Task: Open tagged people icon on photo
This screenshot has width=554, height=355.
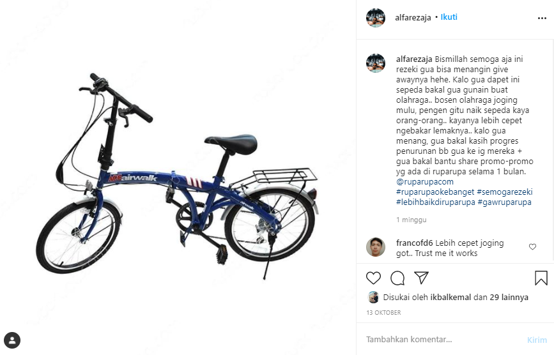Action: coord(12,340)
